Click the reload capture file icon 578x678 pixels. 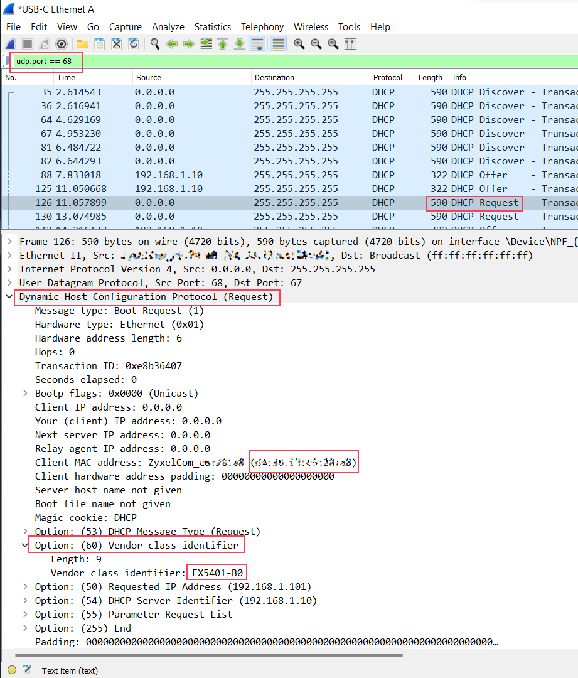click(x=134, y=44)
